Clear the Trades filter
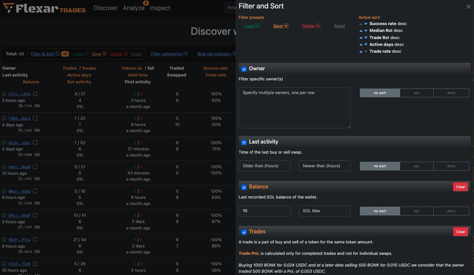Viewport: 474px width, 275px height. [461, 232]
